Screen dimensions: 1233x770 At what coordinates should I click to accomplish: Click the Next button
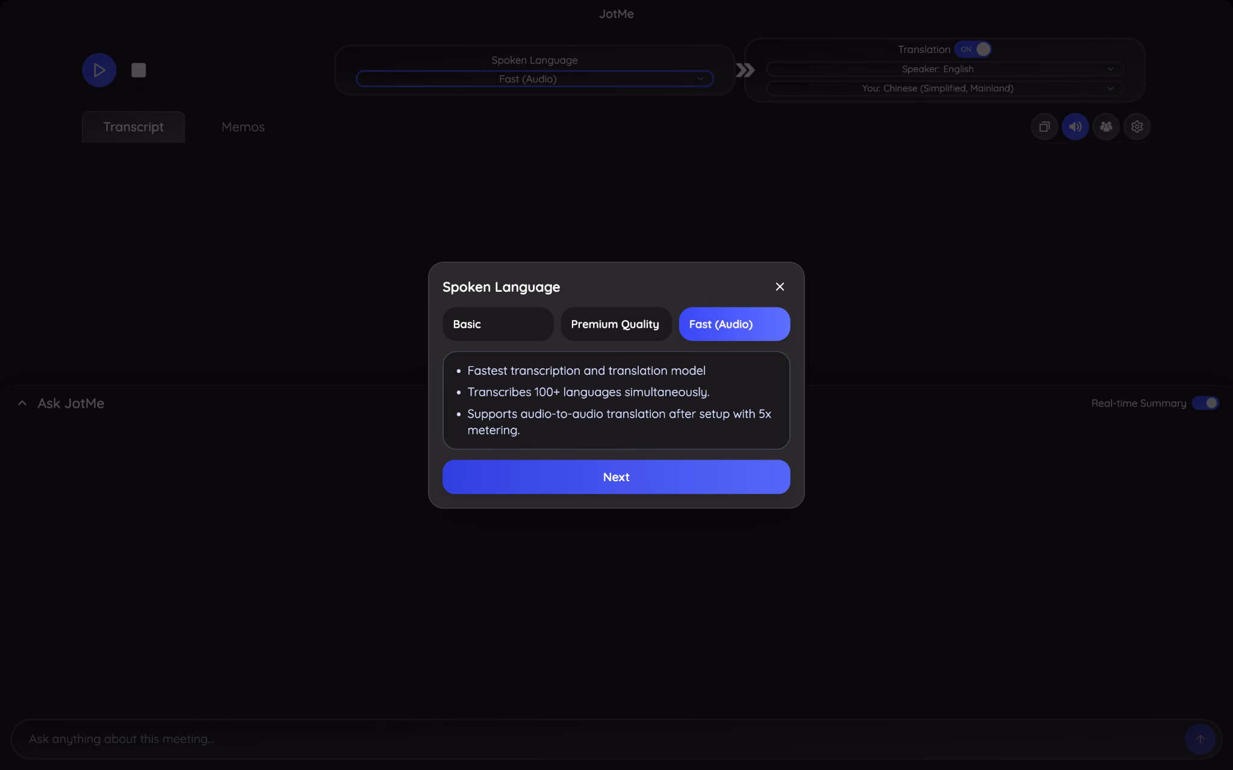pyautogui.click(x=616, y=477)
